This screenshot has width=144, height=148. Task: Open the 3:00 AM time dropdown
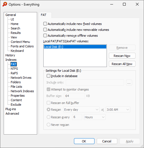[118, 110]
